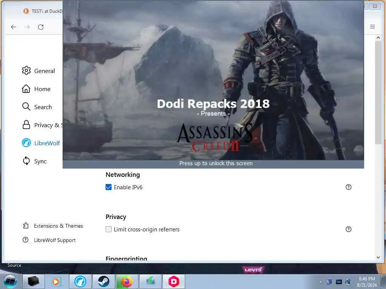The image size is (386, 289).
Task: Open Search settings category
Action: [37, 107]
